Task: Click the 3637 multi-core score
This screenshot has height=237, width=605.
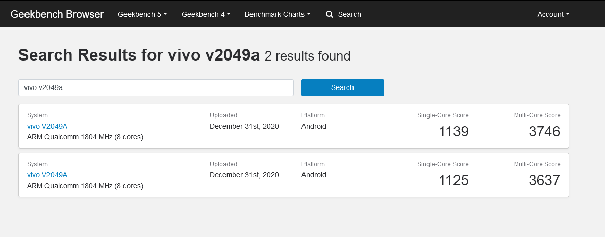Action: (544, 180)
